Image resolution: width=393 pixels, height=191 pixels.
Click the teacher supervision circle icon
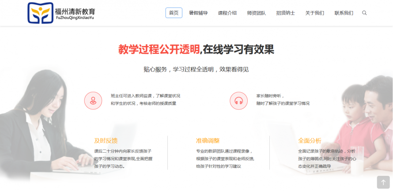click(x=93, y=101)
